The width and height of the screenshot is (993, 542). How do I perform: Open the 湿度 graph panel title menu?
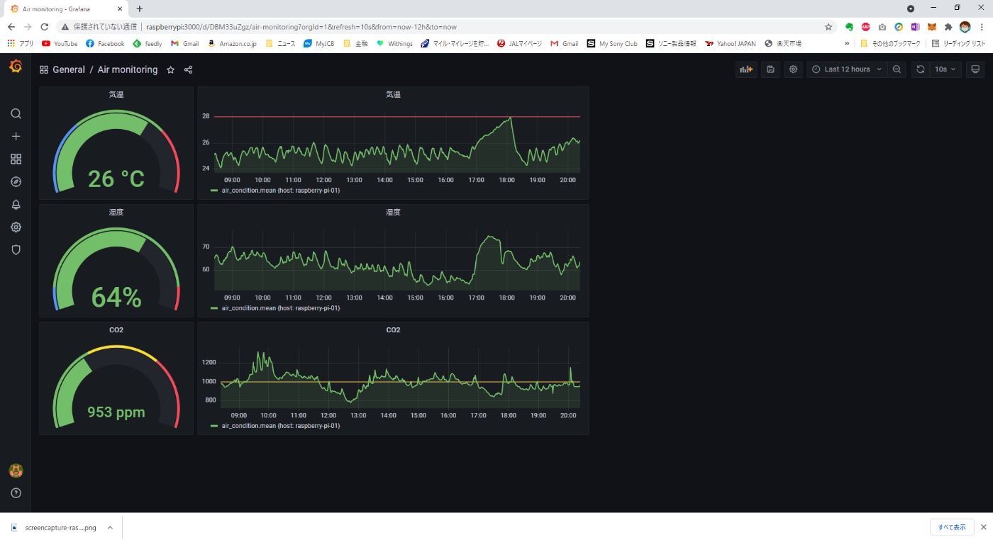[x=393, y=212]
